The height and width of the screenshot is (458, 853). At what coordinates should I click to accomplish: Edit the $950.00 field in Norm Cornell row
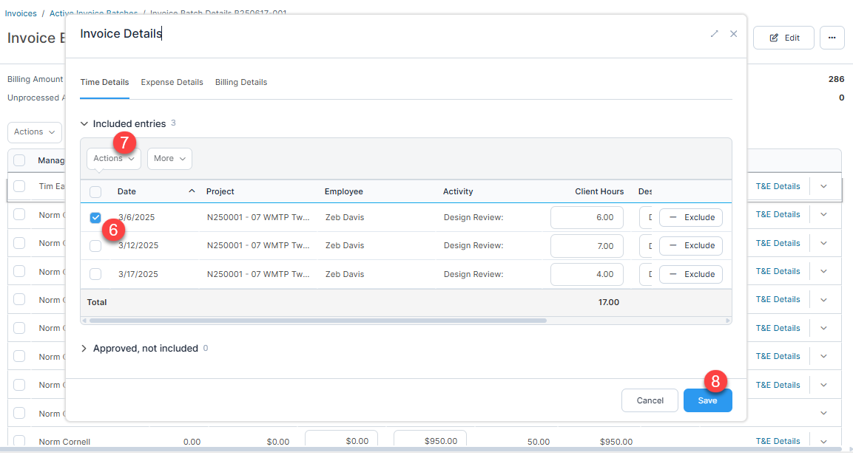[x=430, y=440]
